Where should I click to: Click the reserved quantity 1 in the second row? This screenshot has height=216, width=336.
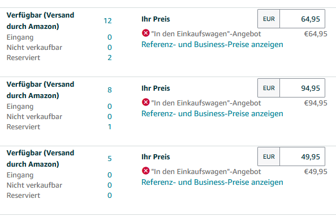[110, 127]
